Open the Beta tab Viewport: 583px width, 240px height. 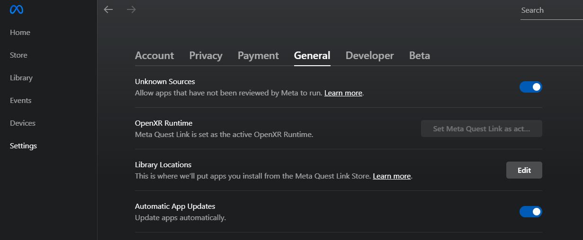[x=420, y=56]
